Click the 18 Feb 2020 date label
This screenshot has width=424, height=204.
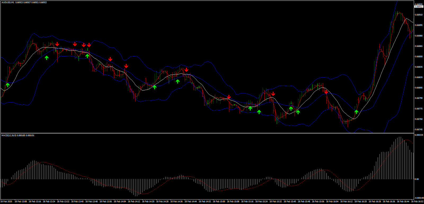(6, 202)
